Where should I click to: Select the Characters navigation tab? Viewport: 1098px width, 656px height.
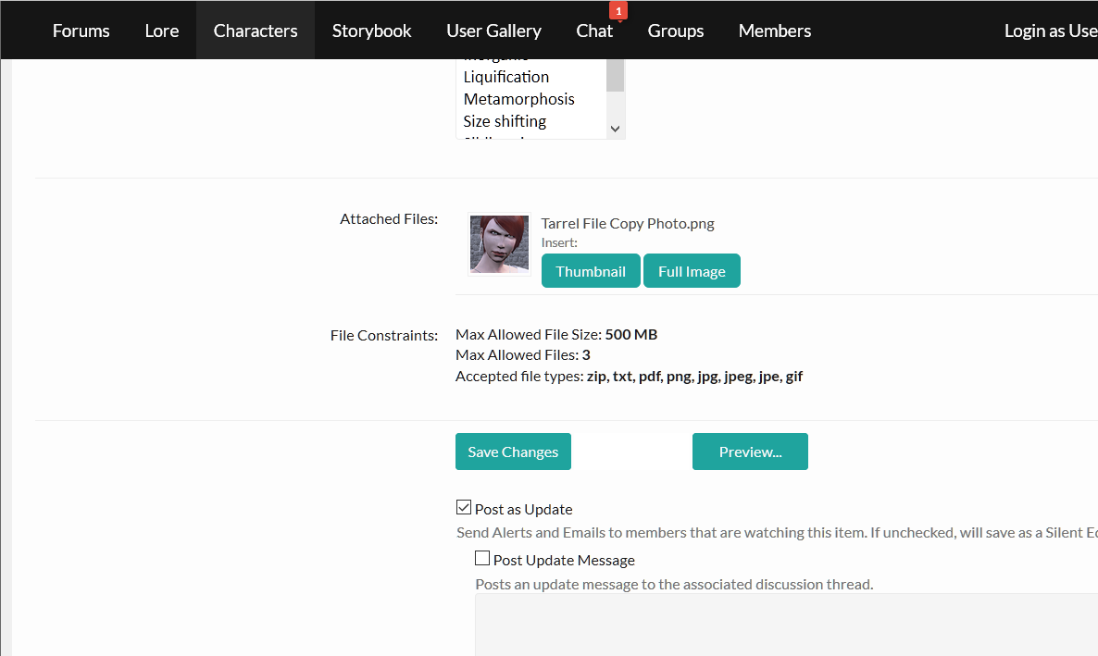(x=256, y=31)
